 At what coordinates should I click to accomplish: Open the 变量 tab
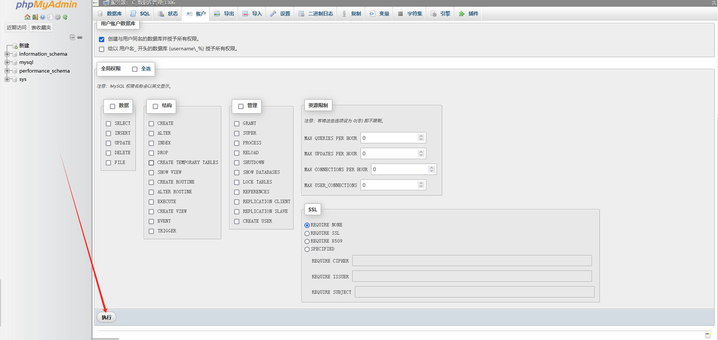click(379, 14)
